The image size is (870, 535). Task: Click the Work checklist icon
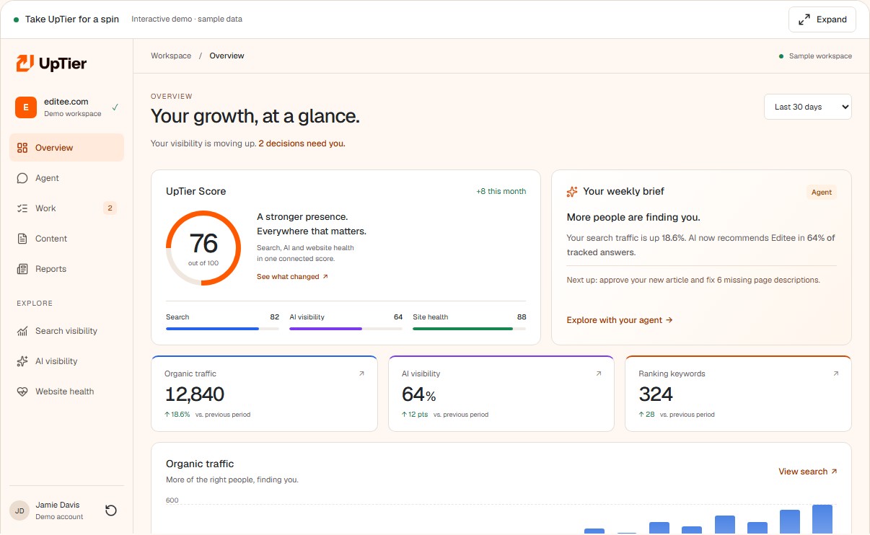click(22, 208)
